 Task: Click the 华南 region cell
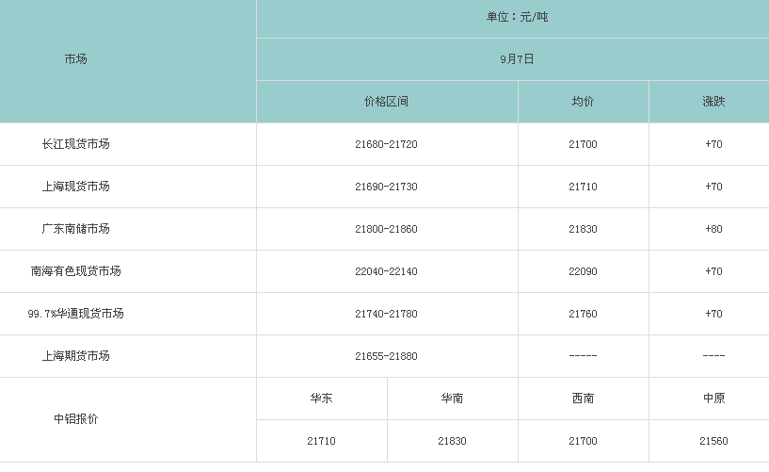coord(452,398)
